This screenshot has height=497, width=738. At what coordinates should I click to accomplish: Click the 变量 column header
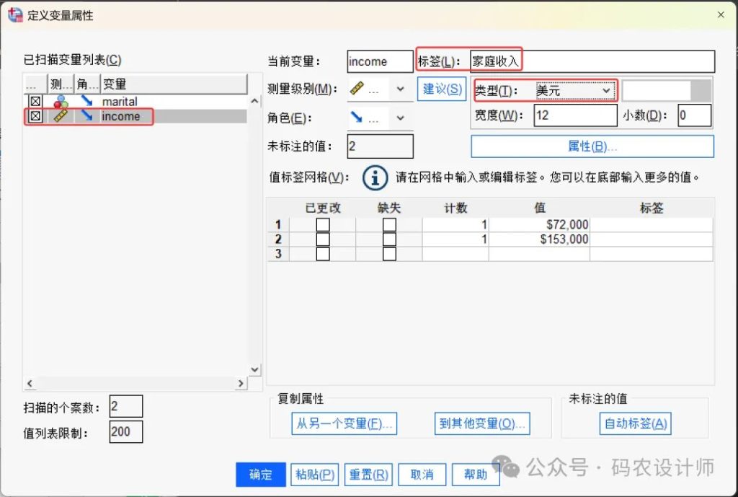pos(173,84)
